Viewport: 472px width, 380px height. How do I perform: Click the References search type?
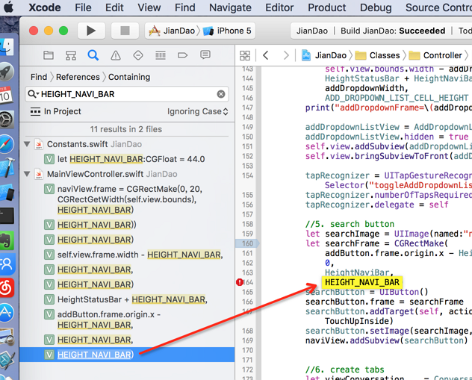pyautogui.click(x=78, y=77)
